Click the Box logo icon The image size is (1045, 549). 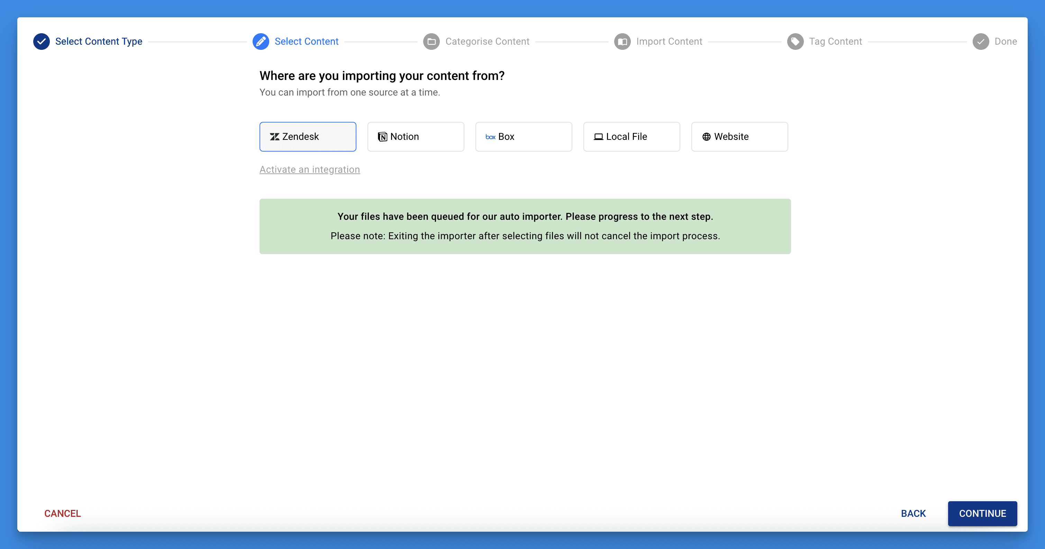click(490, 137)
